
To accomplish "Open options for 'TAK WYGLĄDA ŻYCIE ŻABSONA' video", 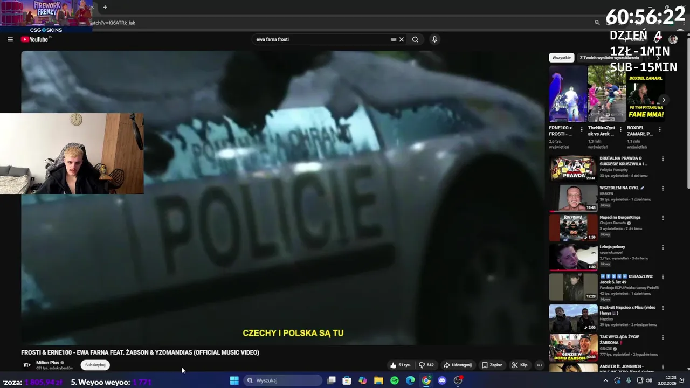I will click(x=663, y=337).
